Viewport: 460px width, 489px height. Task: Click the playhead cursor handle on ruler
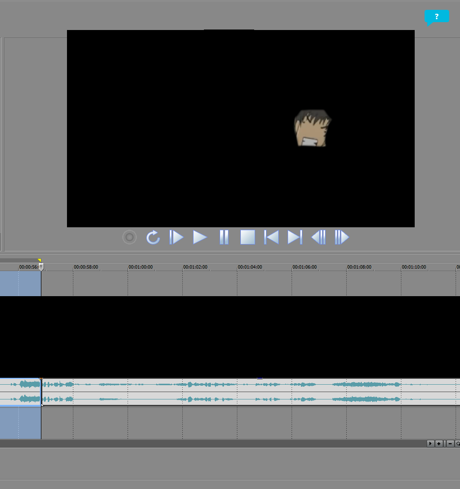tap(41, 267)
